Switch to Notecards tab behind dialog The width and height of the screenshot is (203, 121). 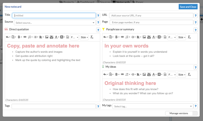coord(121,2)
